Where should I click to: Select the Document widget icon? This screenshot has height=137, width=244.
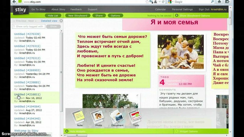(117, 117)
